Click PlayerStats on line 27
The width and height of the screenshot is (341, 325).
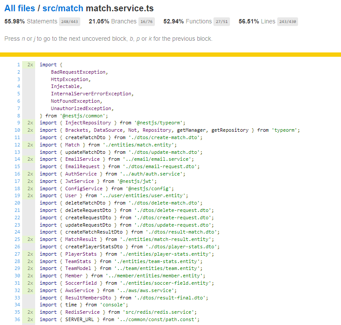(x=81, y=254)
